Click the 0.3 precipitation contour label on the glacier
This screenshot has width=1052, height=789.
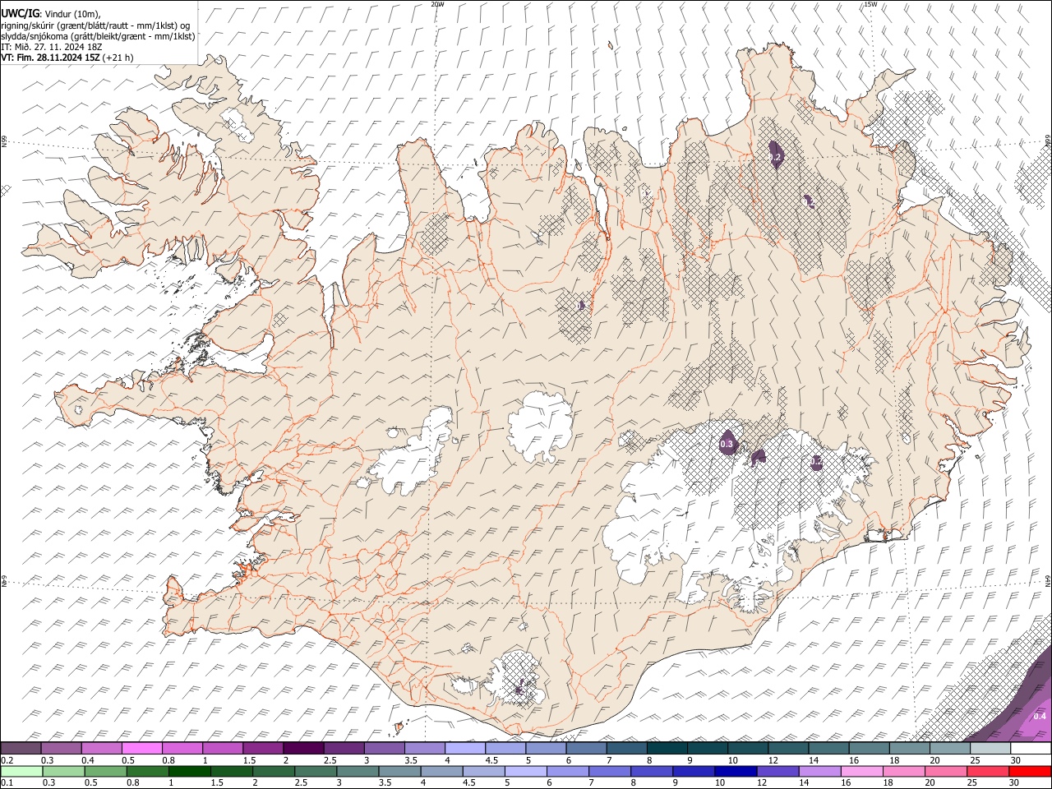pyautogui.click(x=726, y=445)
